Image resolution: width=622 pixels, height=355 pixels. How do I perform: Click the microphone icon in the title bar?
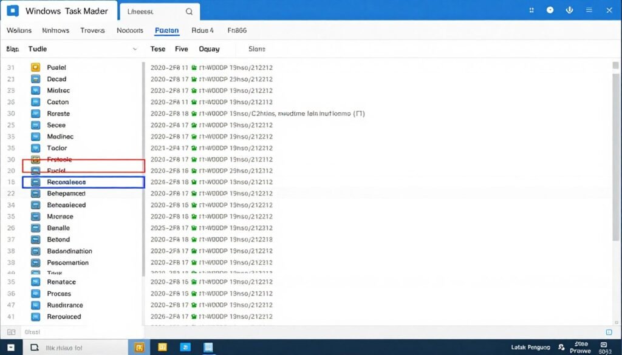point(569,10)
